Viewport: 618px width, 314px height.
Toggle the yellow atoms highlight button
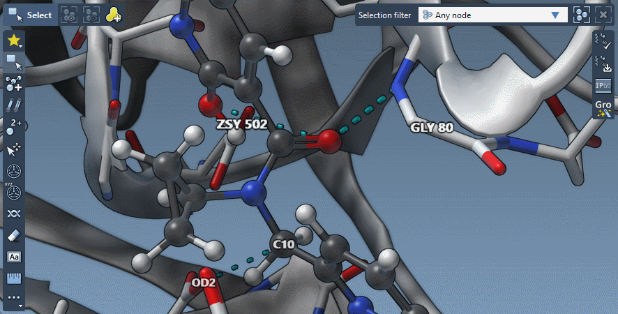click(x=113, y=15)
